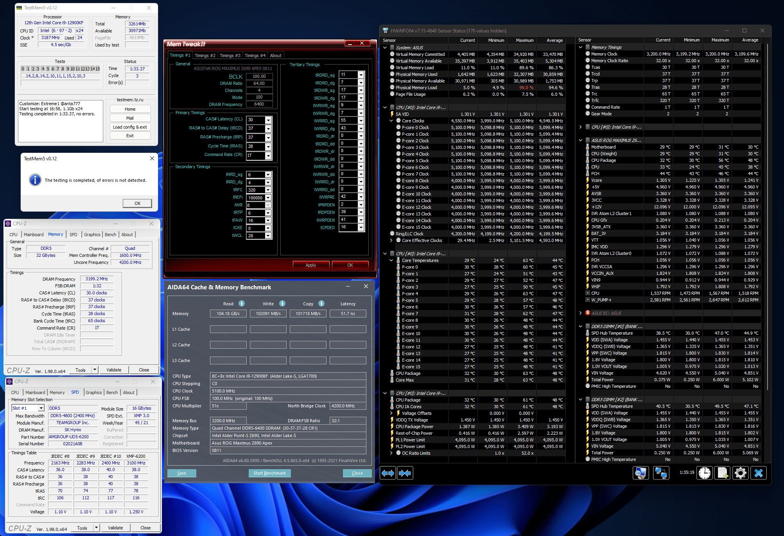The image size is (784, 536).
Task: Click Start Benchmark in AIDA64
Action: pos(269,473)
